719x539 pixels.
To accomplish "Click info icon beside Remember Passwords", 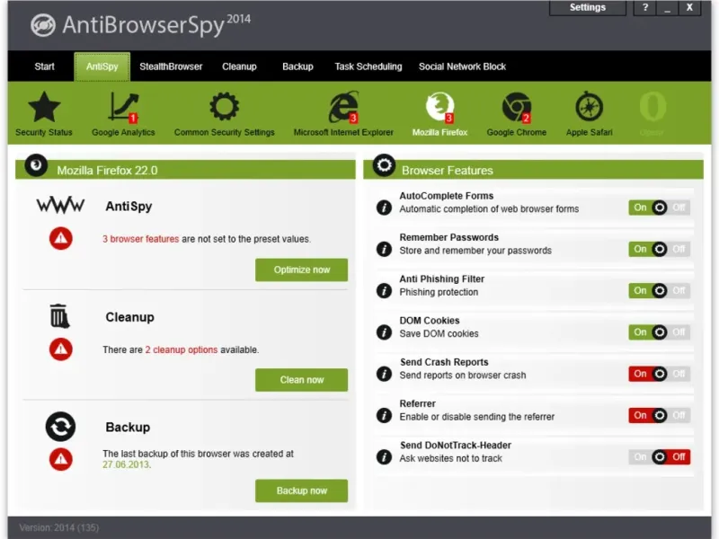I will coord(384,249).
